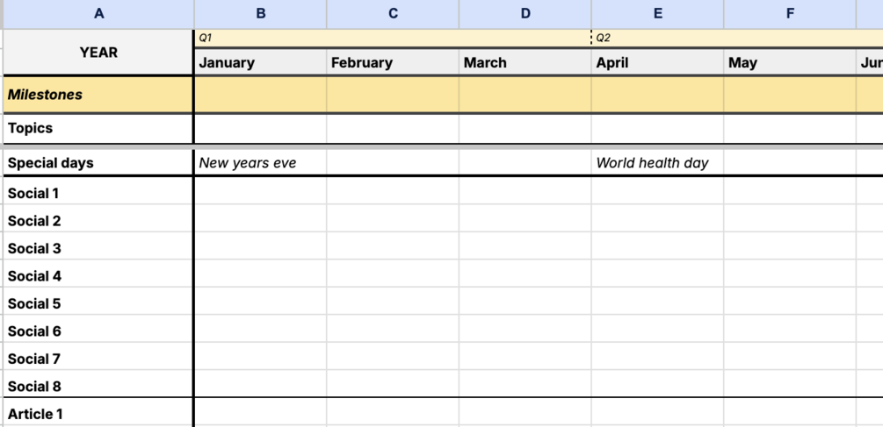This screenshot has height=427, width=883.
Task: Click the April header cell
Action: (658, 62)
